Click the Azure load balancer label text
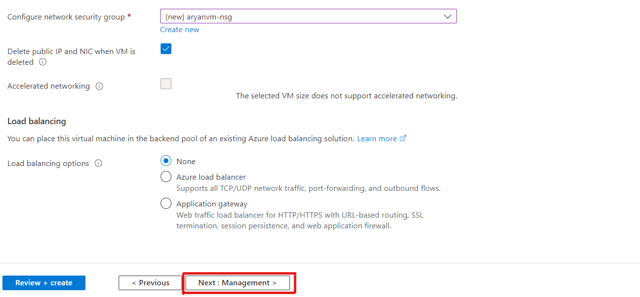This screenshot has height=297, width=640. click(x=211, y=177)
